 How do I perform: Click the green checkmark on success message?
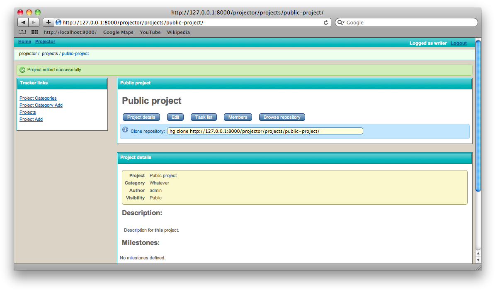(x=22, y=70)
